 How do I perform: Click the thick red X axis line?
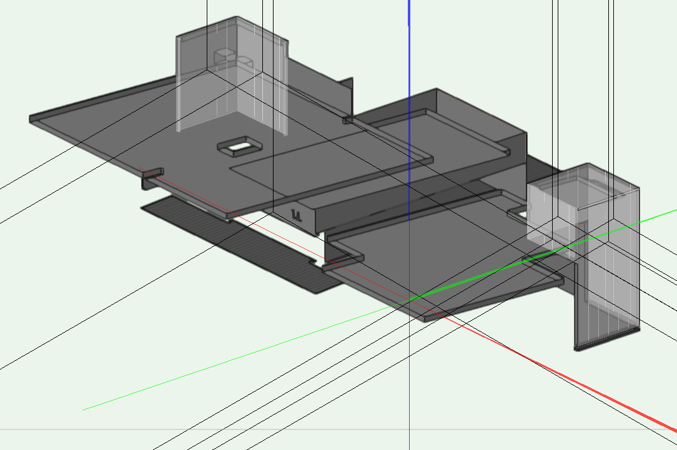click(x=600, y=393)
